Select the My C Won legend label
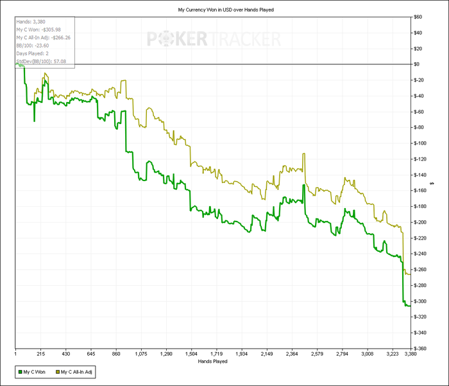The height and width of the screenshot is (386, 449). 35,372
